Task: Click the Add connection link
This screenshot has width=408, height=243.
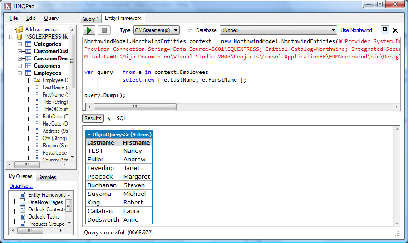Action: [42, 29]
